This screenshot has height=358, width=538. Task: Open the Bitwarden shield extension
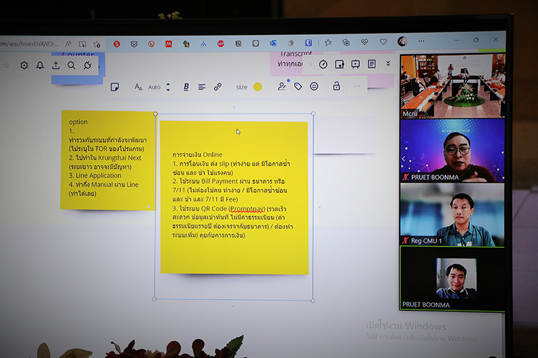point(309,43)
